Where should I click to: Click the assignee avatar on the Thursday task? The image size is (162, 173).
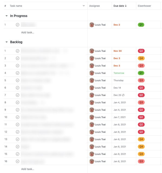coord(92,80)
